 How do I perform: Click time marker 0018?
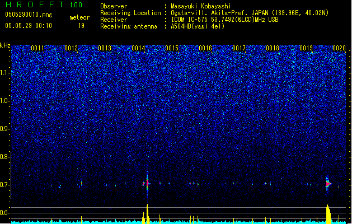point(273,48)
